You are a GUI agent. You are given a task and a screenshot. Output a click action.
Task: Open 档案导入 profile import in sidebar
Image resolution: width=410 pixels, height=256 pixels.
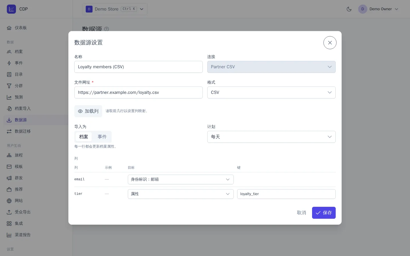point(36,109)
